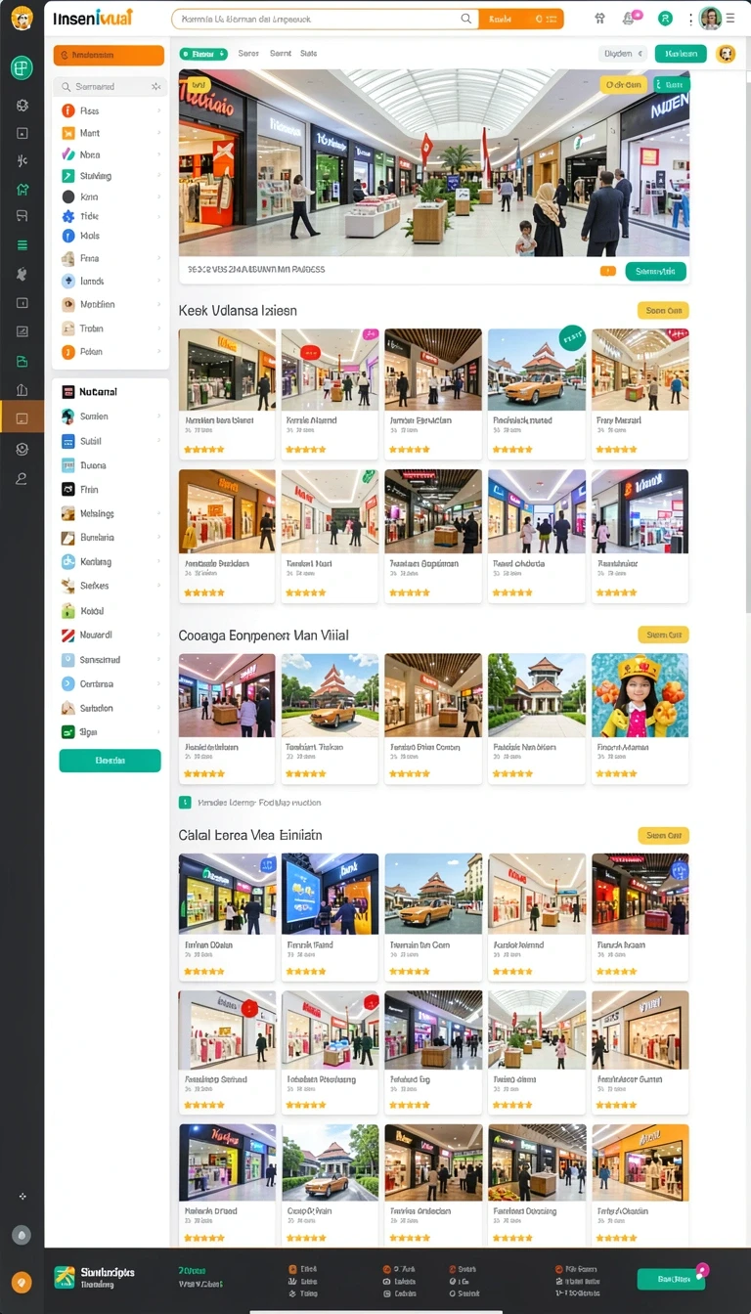
Task: Open the green circular grid icon in dark sidebar
Action: coord(22,67)
